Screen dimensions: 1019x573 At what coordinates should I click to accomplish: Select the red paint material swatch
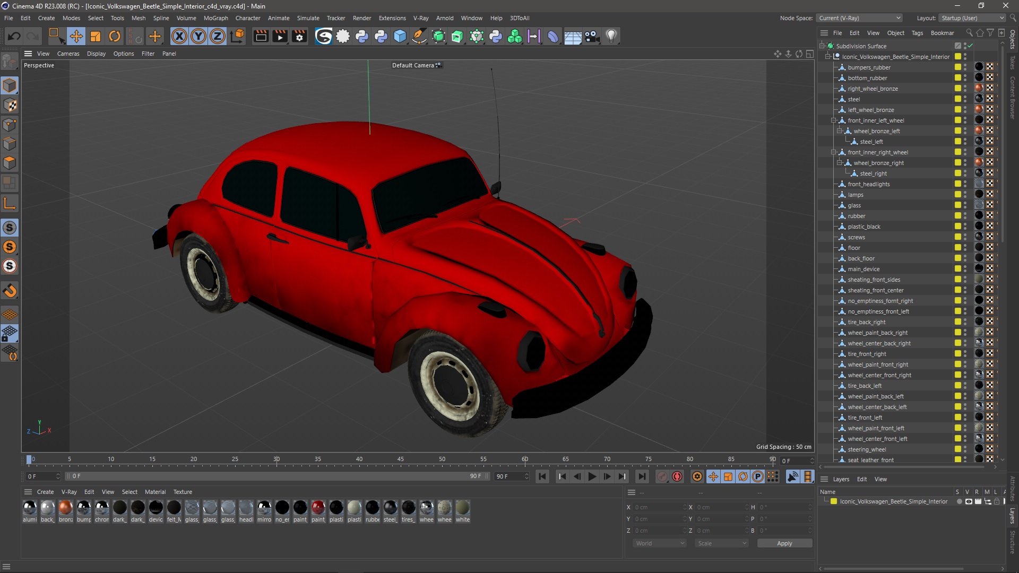tap(318, 508)
